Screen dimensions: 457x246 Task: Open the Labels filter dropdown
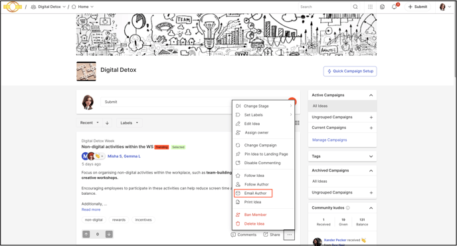(x=130, y=123)
